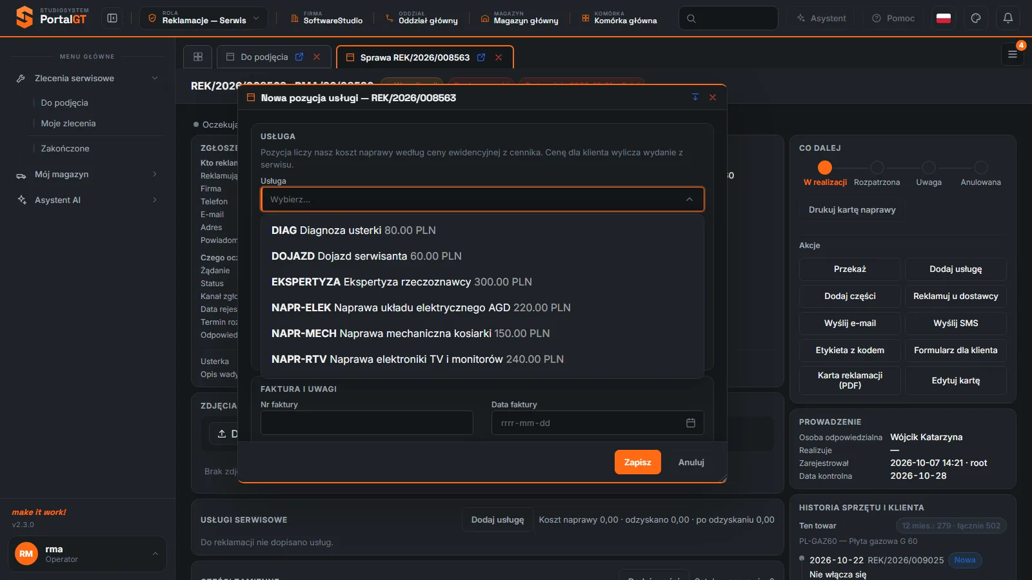The width and height of the screenshot is (1032, 580).
Task: Expand the rma user menu chevron
Action: [x=155, y=554]
